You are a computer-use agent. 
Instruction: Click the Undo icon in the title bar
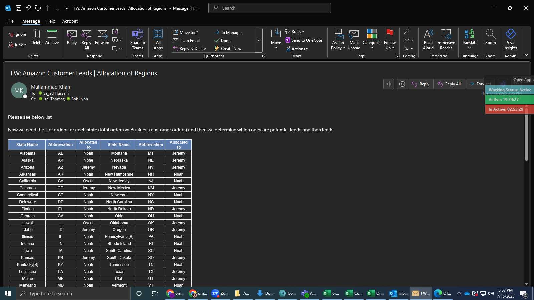(x=28, y=8)
